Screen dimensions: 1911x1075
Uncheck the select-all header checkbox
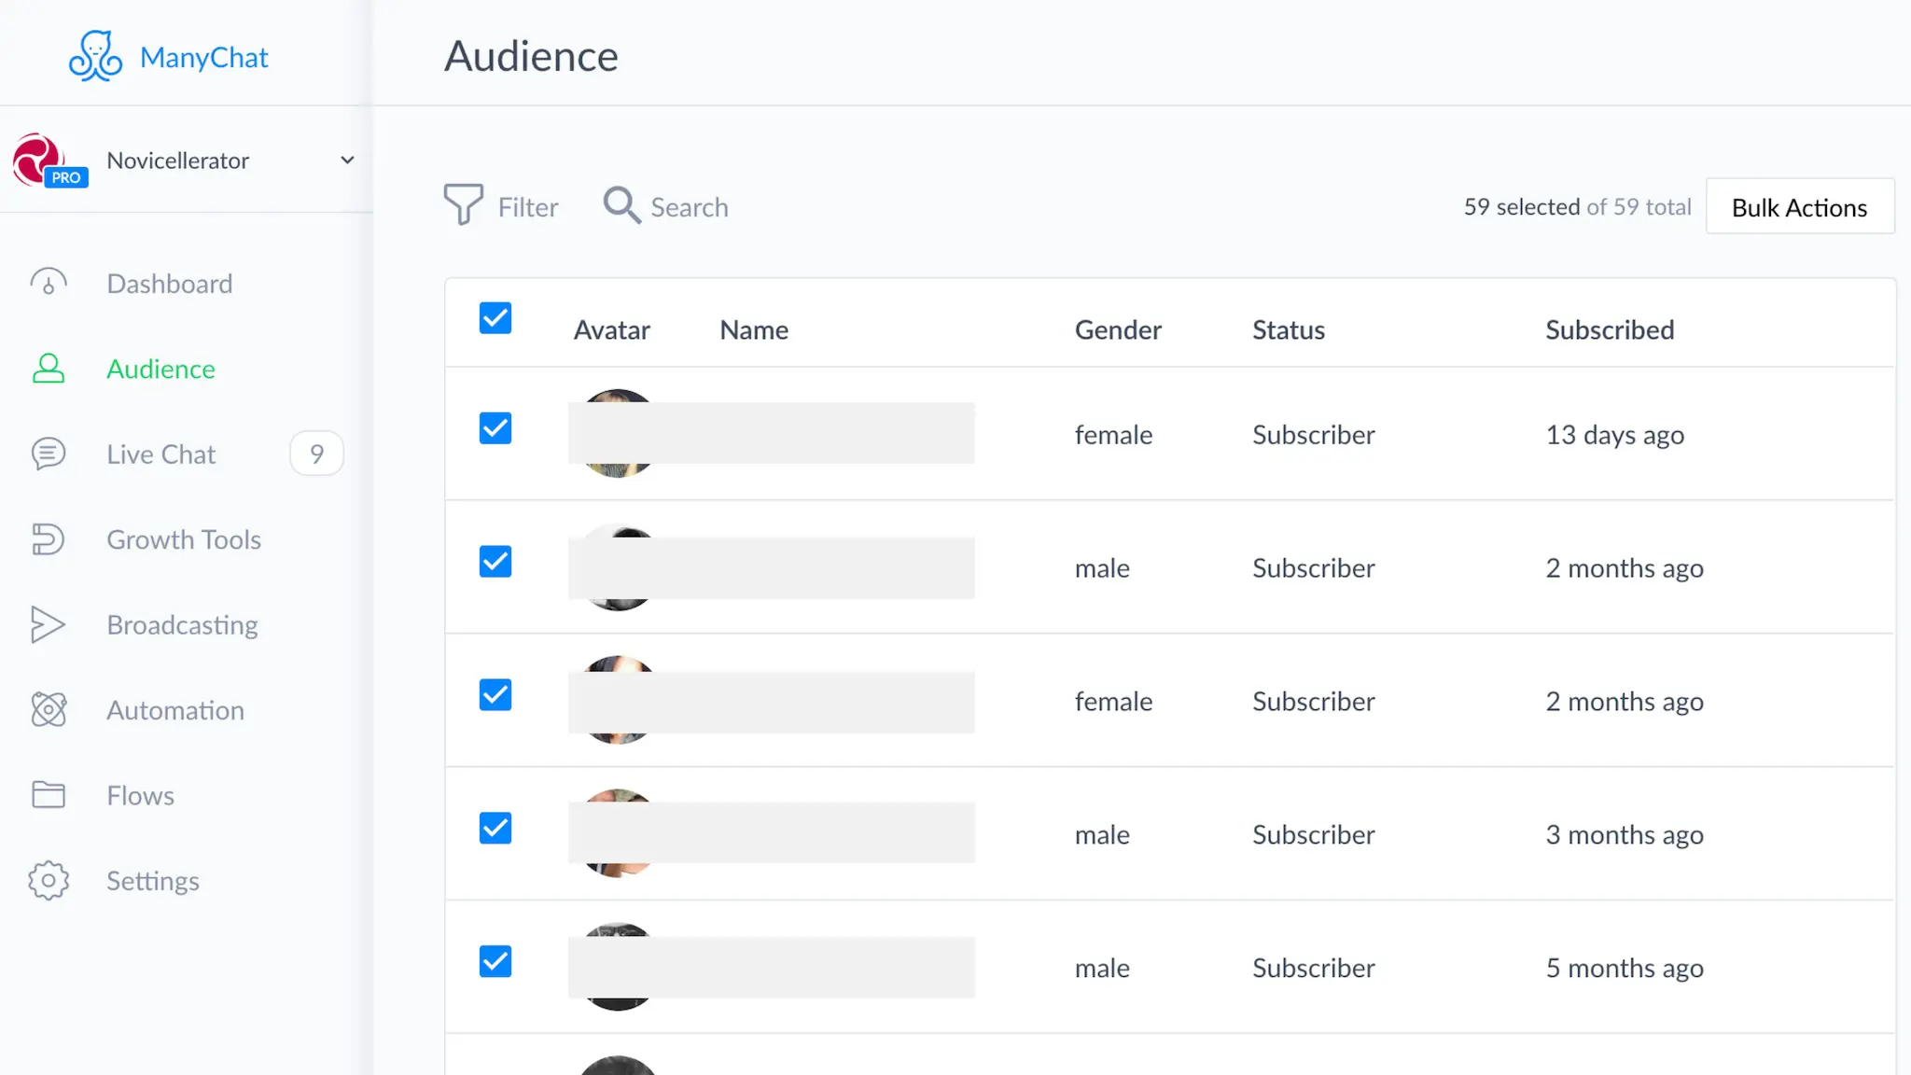(495, 318)
